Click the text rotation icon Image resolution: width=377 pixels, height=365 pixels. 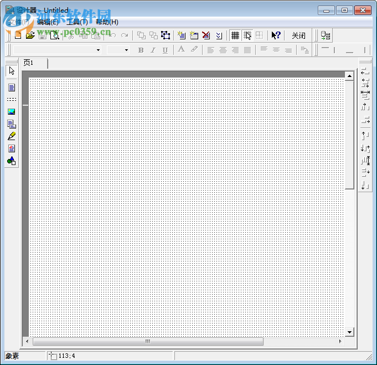[x=304, y=50]
